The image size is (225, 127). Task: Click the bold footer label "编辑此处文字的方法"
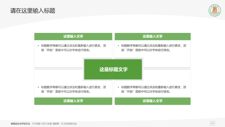point(20,124)
